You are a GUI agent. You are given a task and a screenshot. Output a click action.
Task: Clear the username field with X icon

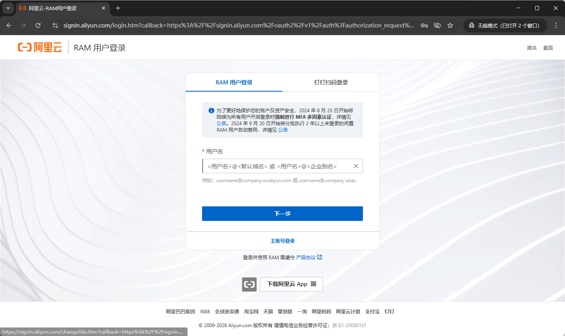pyautogui.click(x=356, y=166)
